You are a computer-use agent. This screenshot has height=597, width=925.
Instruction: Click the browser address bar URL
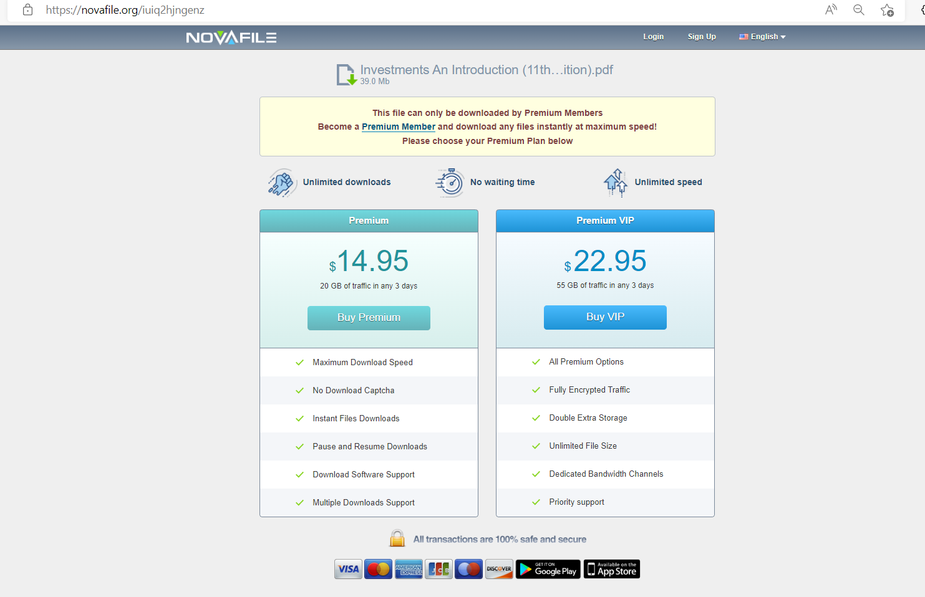tap(125, 10)
